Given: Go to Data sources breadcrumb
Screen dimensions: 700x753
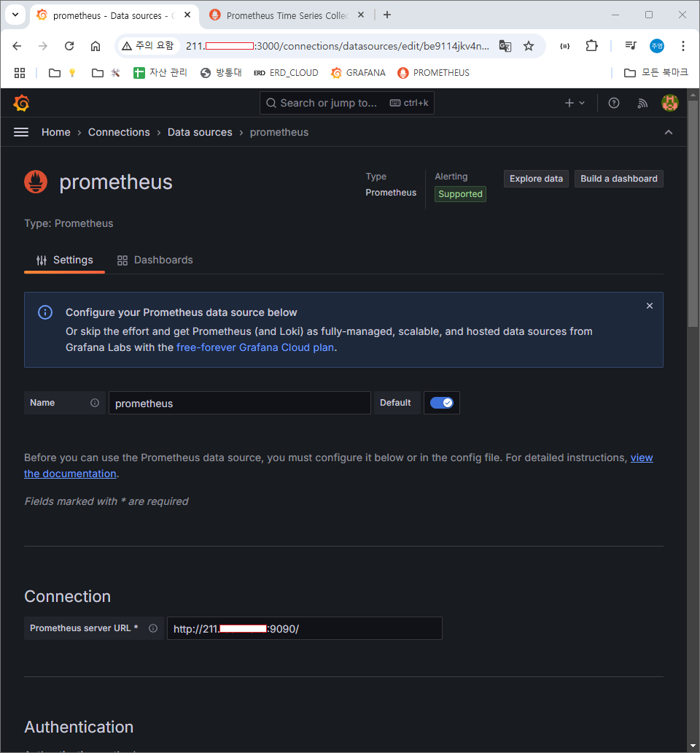Looking at the screenshot, I should pyautogui.click(x=200, y=132).
